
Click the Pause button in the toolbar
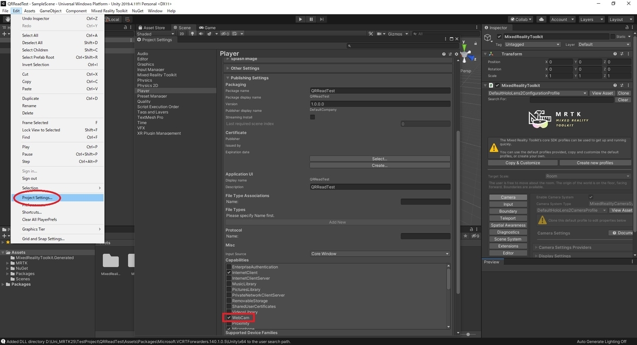(x=311, y=19)
